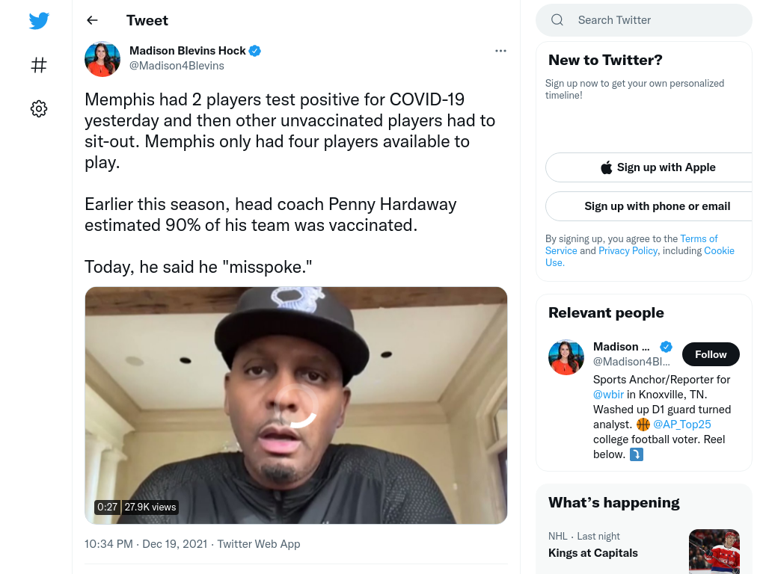Focus the Search Twitter field
This screenshot has width=766, height=574.
pyautogui.click(x=644, y=20)
